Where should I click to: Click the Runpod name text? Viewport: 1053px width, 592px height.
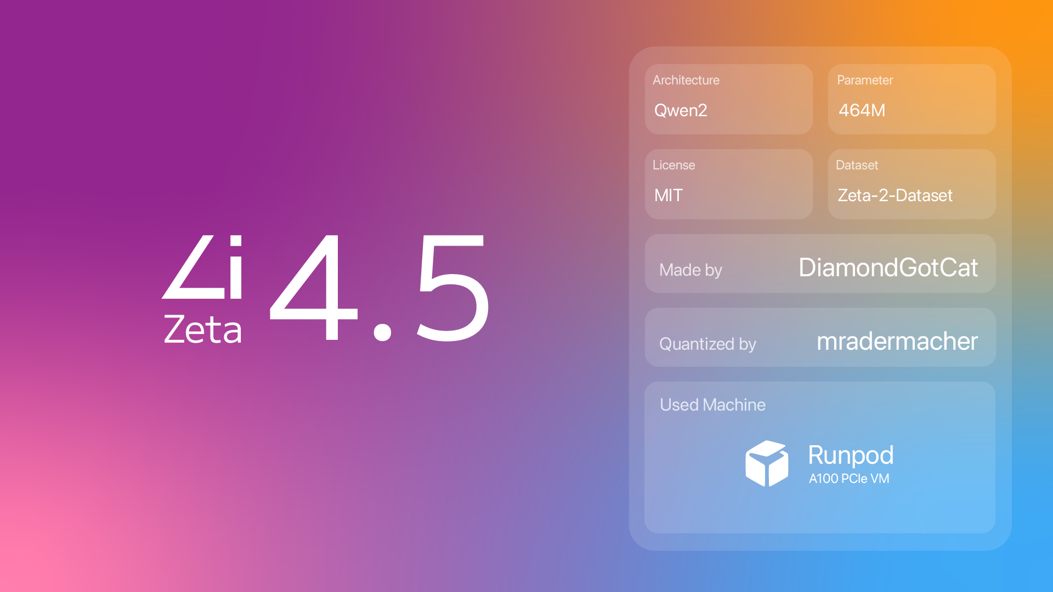851,456
